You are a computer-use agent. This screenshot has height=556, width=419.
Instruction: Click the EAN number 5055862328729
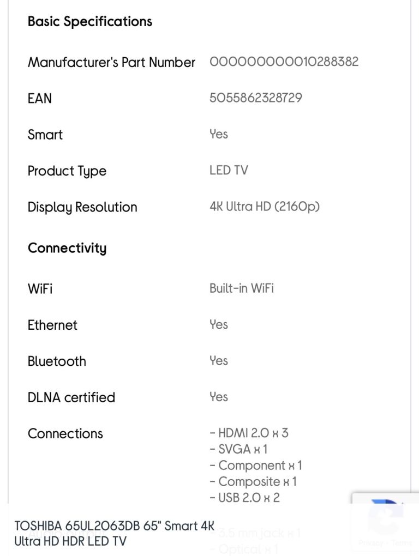256,98
